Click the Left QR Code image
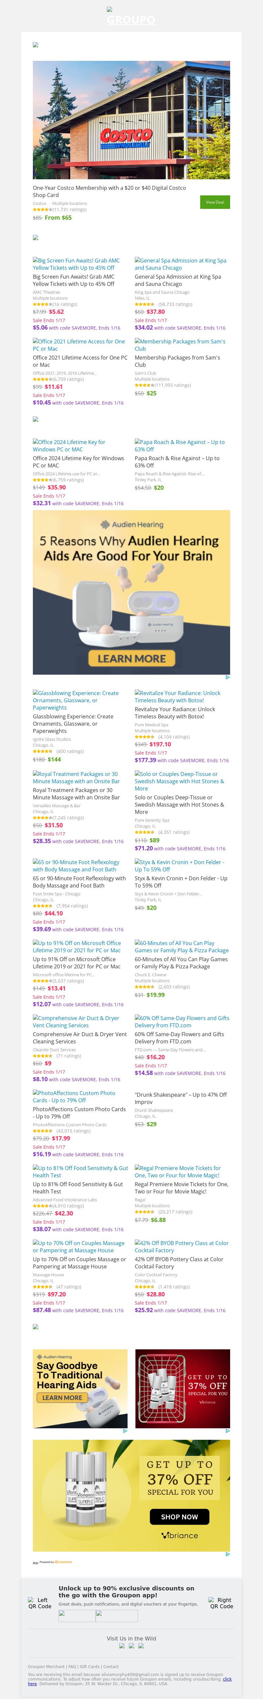This screenshot has width=263, height=1699. coord(39,1603)
